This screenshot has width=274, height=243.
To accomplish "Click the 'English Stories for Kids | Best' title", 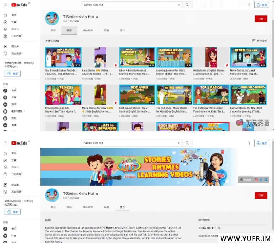I will 246,110.
